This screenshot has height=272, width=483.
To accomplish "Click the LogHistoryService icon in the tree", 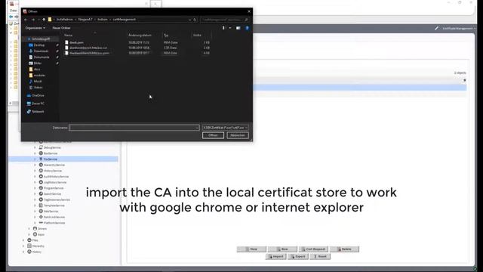I will (x=41, y=182).
